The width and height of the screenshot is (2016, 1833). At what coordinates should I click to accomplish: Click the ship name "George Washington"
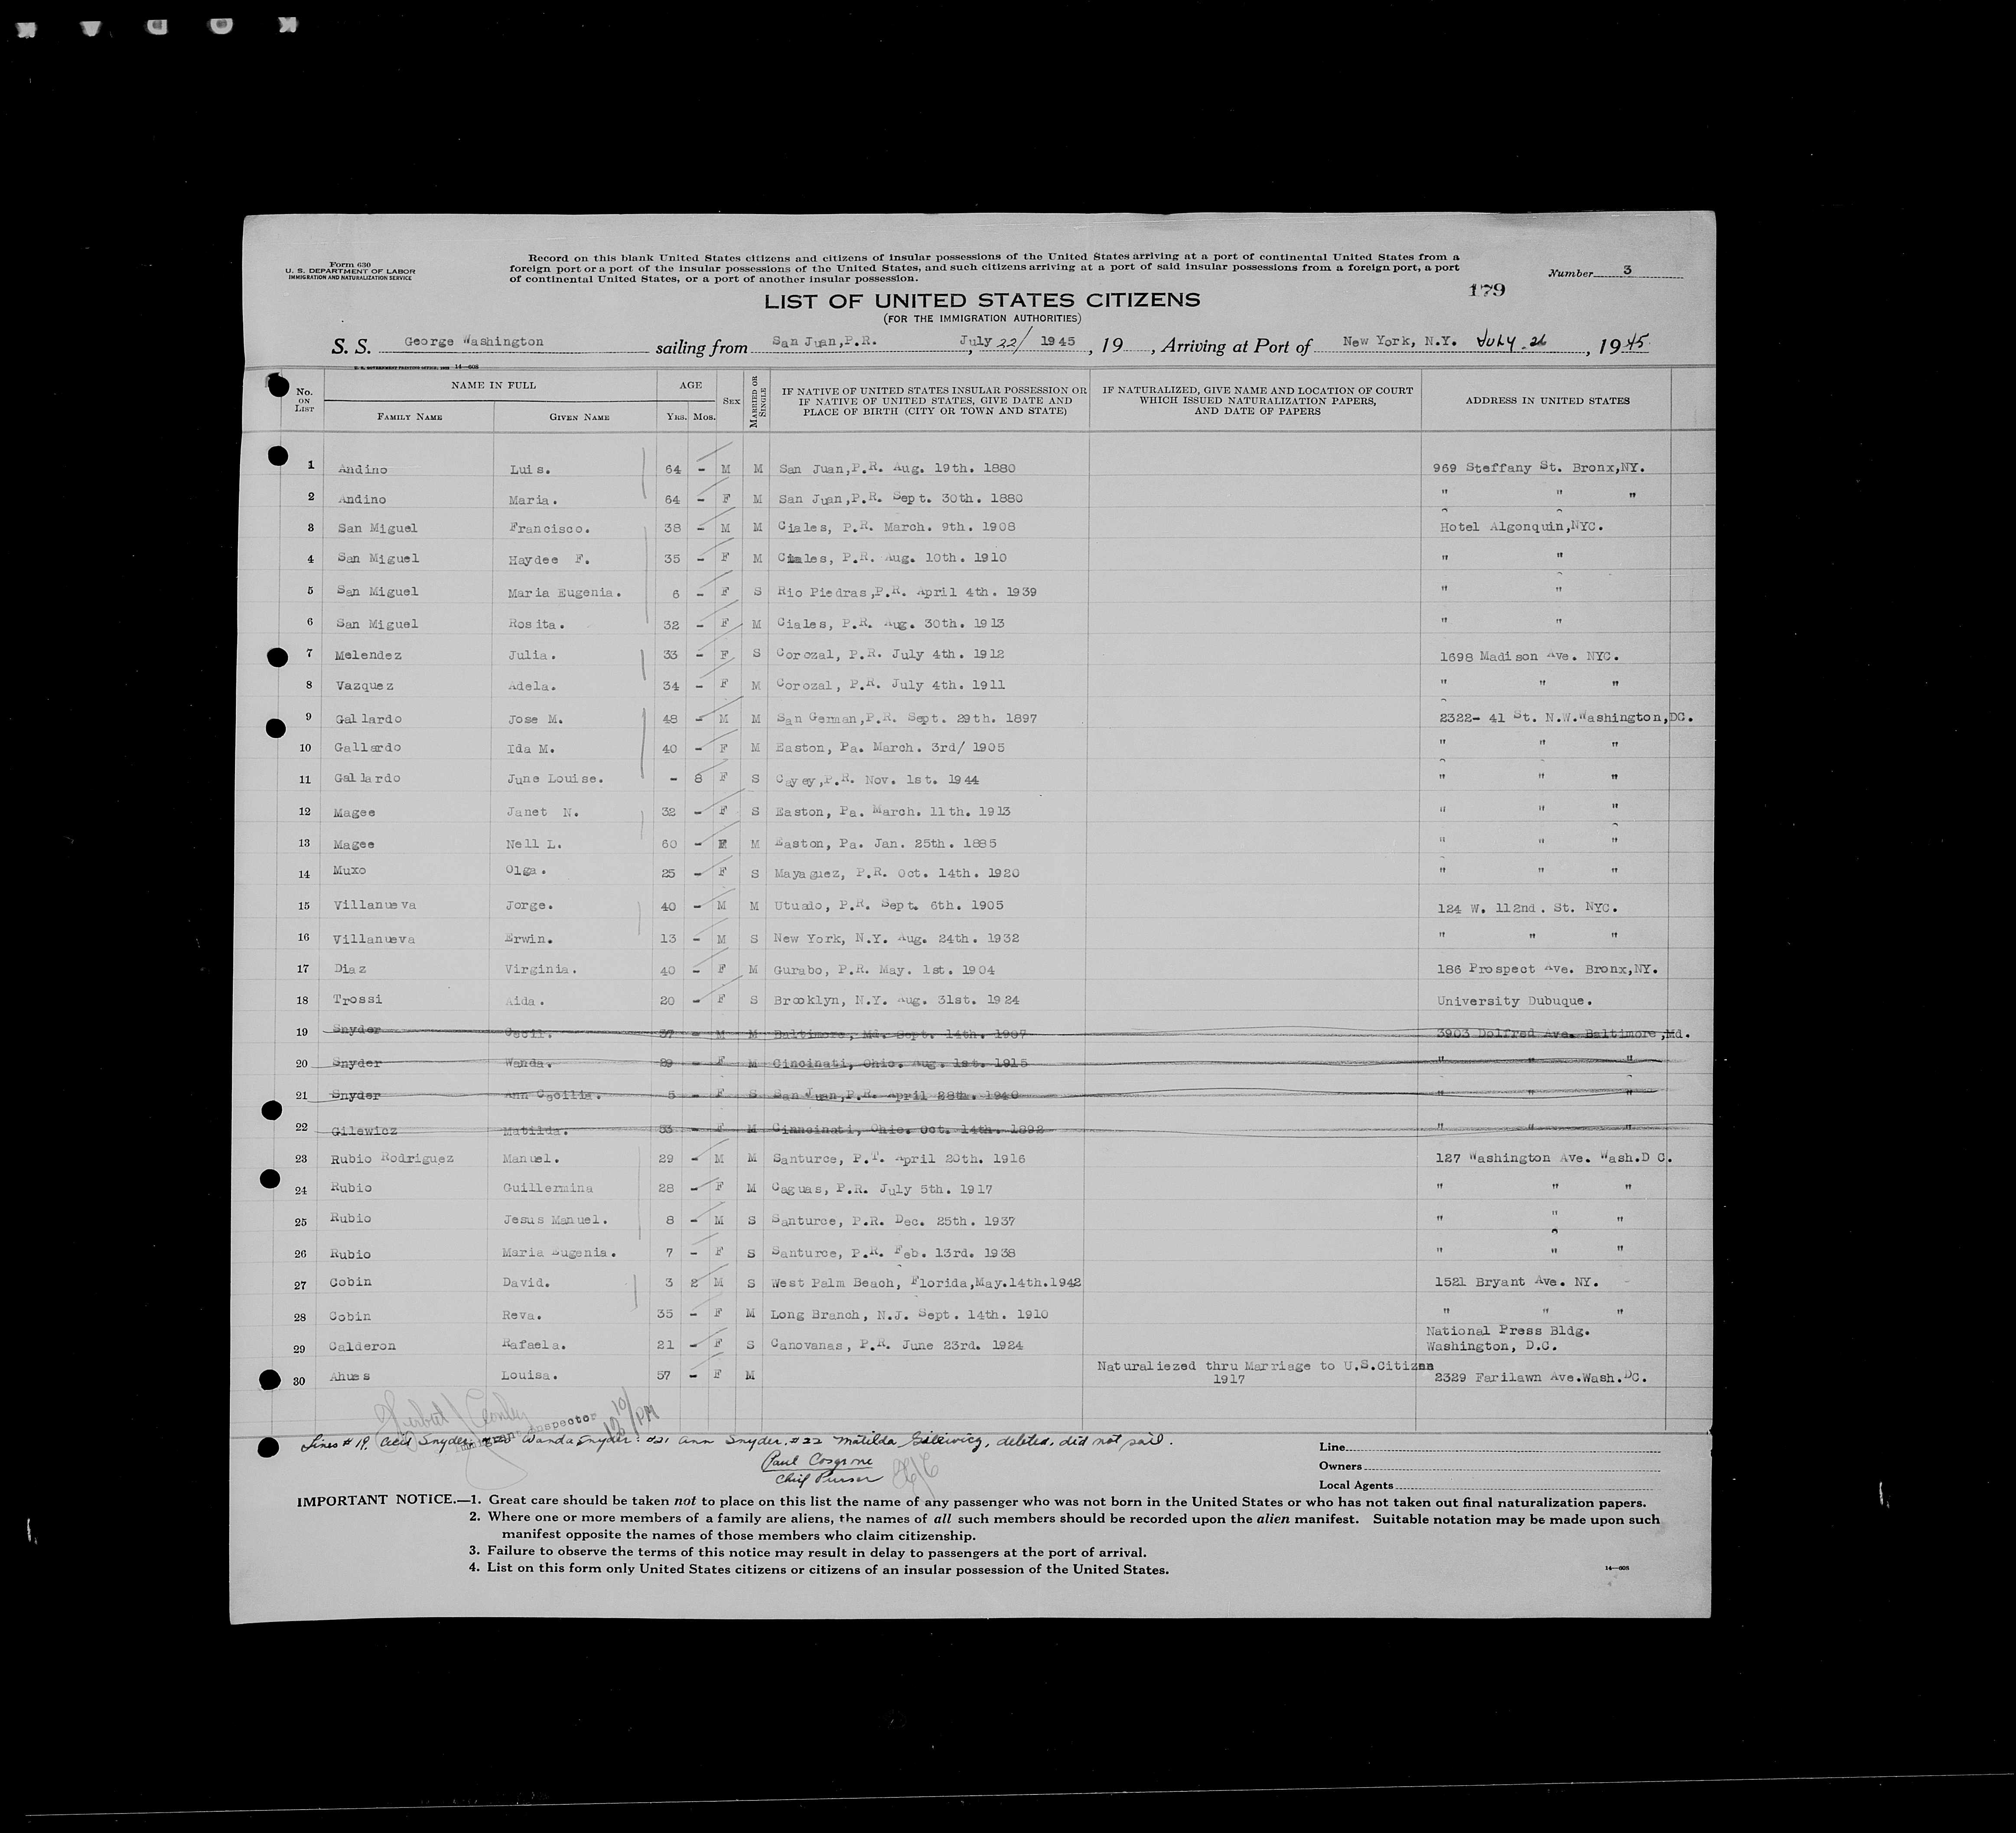coord(474,342)
